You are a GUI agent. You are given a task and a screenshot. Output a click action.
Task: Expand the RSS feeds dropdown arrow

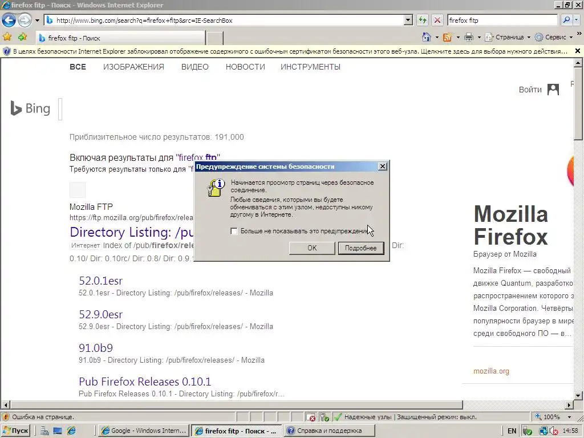tap(458, 37)
